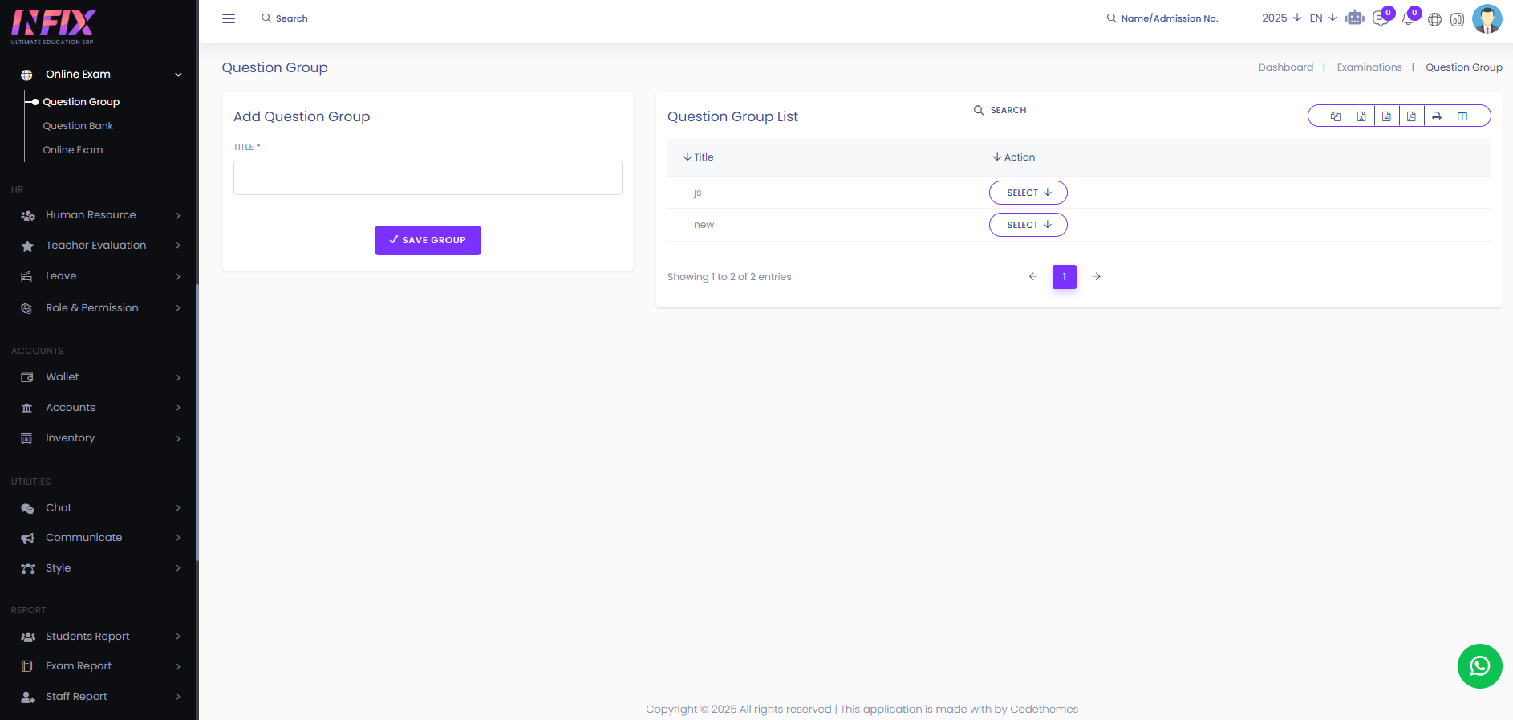Image resolution: width=1513 pixels, height=720 pixels.
Task: Go to Dashboard breadcrumb link
Action: point(1286,67)
